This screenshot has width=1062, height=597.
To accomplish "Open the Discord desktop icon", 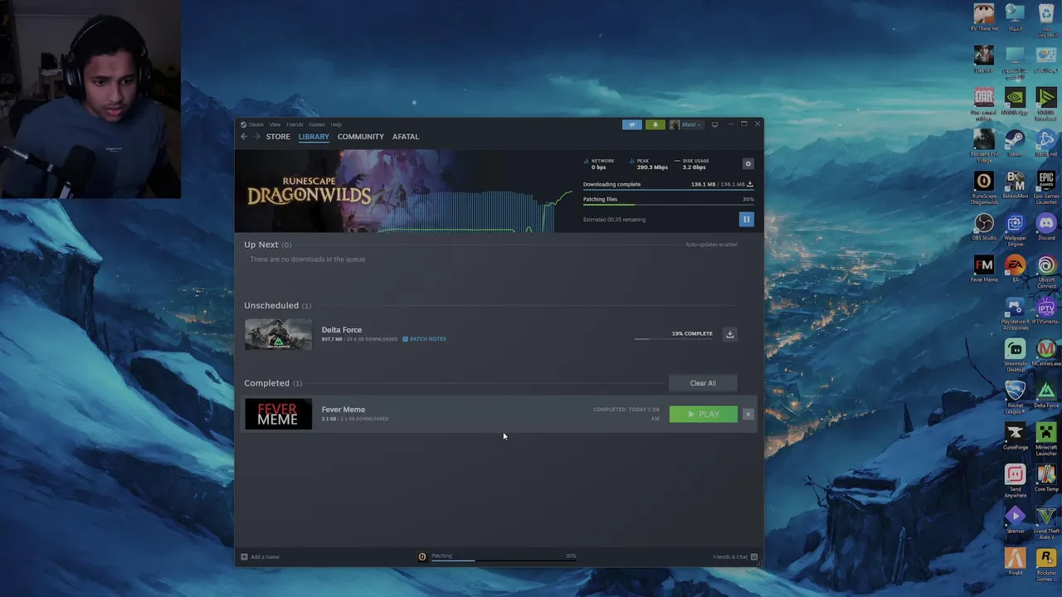I will point(1046,227).
